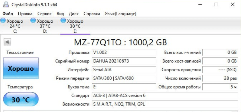Open the Сервис menu
This screenshot has height=112, width=241.
(44, 14)
